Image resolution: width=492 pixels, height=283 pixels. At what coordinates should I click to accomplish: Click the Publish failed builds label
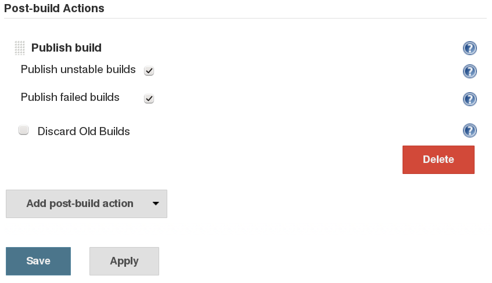(70, 97)
